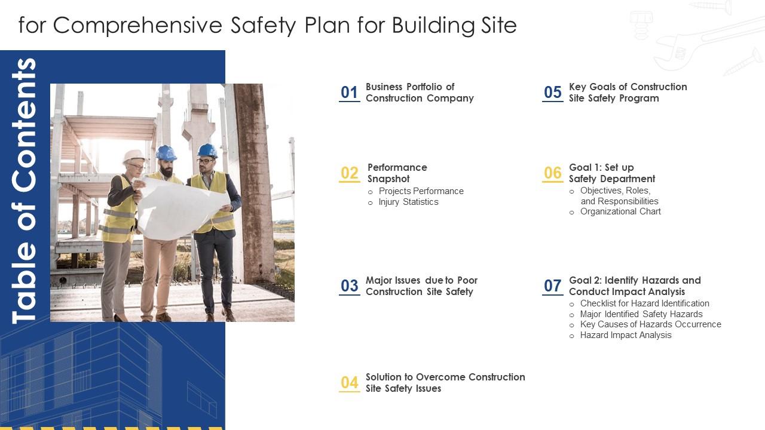Click the number 01 marker

coord(349,93)
